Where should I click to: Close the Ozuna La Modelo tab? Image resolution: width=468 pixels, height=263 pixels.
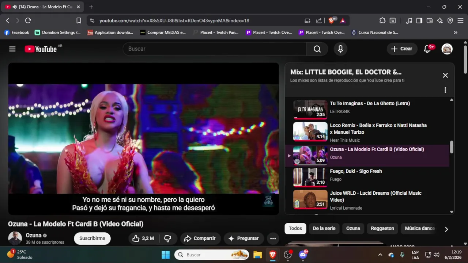[78, 7]
